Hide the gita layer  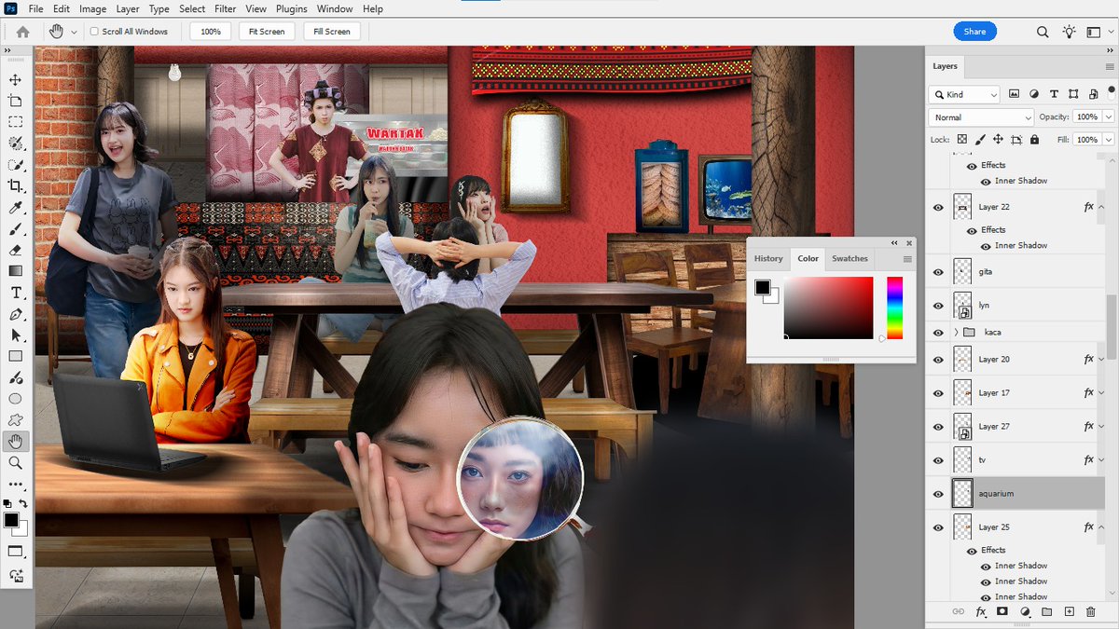[938, 271]
